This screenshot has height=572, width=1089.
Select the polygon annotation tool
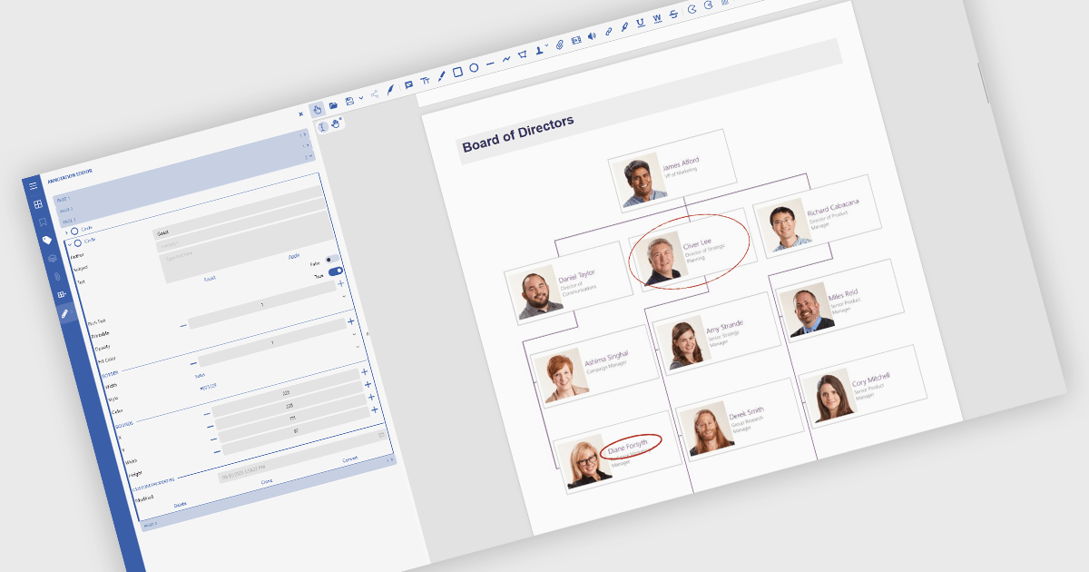(x=523, y=55)
